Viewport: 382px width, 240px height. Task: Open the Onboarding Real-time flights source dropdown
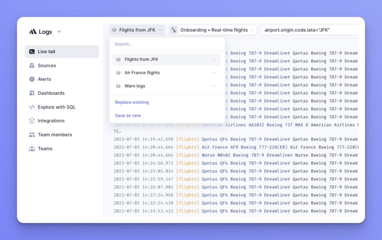212,29
